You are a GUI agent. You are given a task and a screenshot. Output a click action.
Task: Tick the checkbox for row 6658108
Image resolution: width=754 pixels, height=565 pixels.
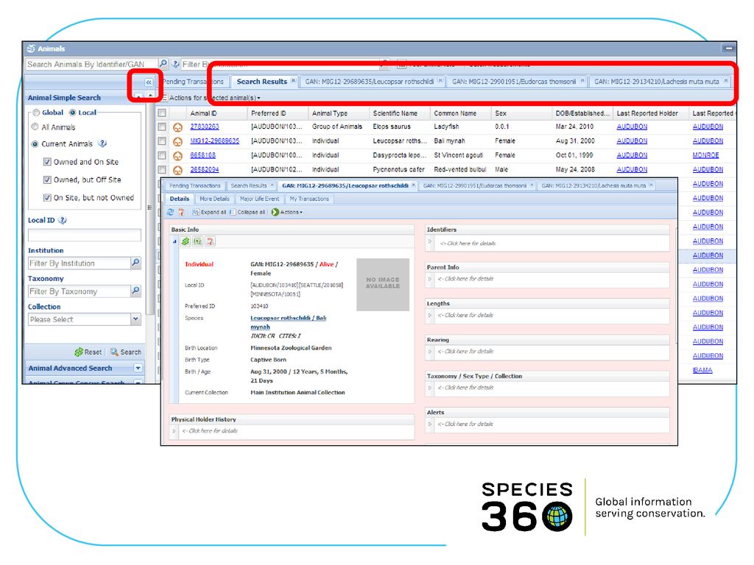[x=162, y=156]
